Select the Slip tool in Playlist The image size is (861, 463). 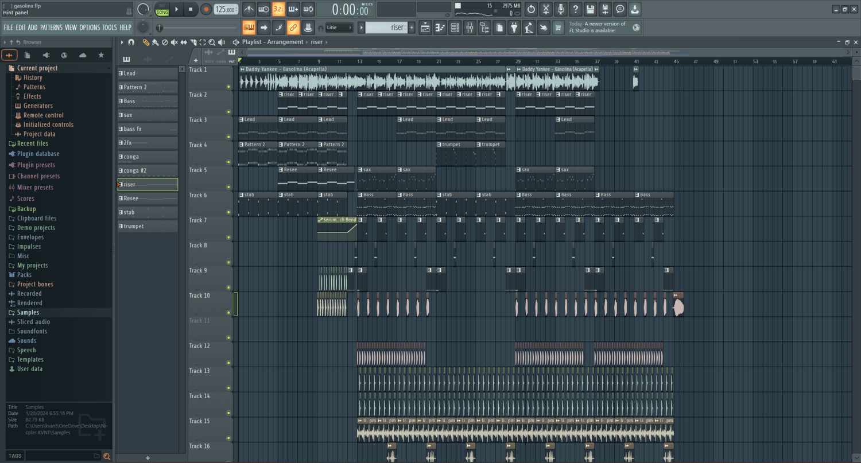click(184, 42)
